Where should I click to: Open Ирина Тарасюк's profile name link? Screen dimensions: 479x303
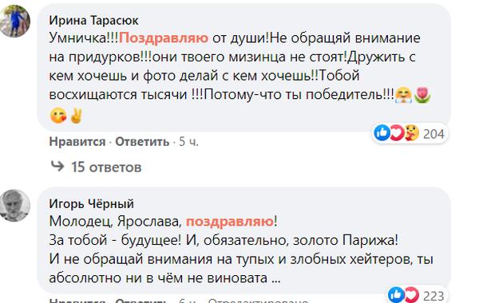(93, 20)
